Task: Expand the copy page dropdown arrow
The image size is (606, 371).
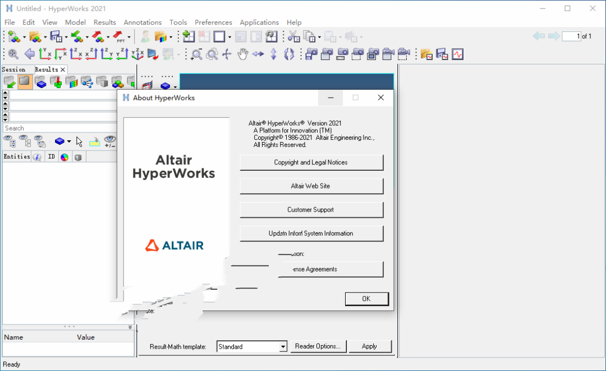Action: 319,38
